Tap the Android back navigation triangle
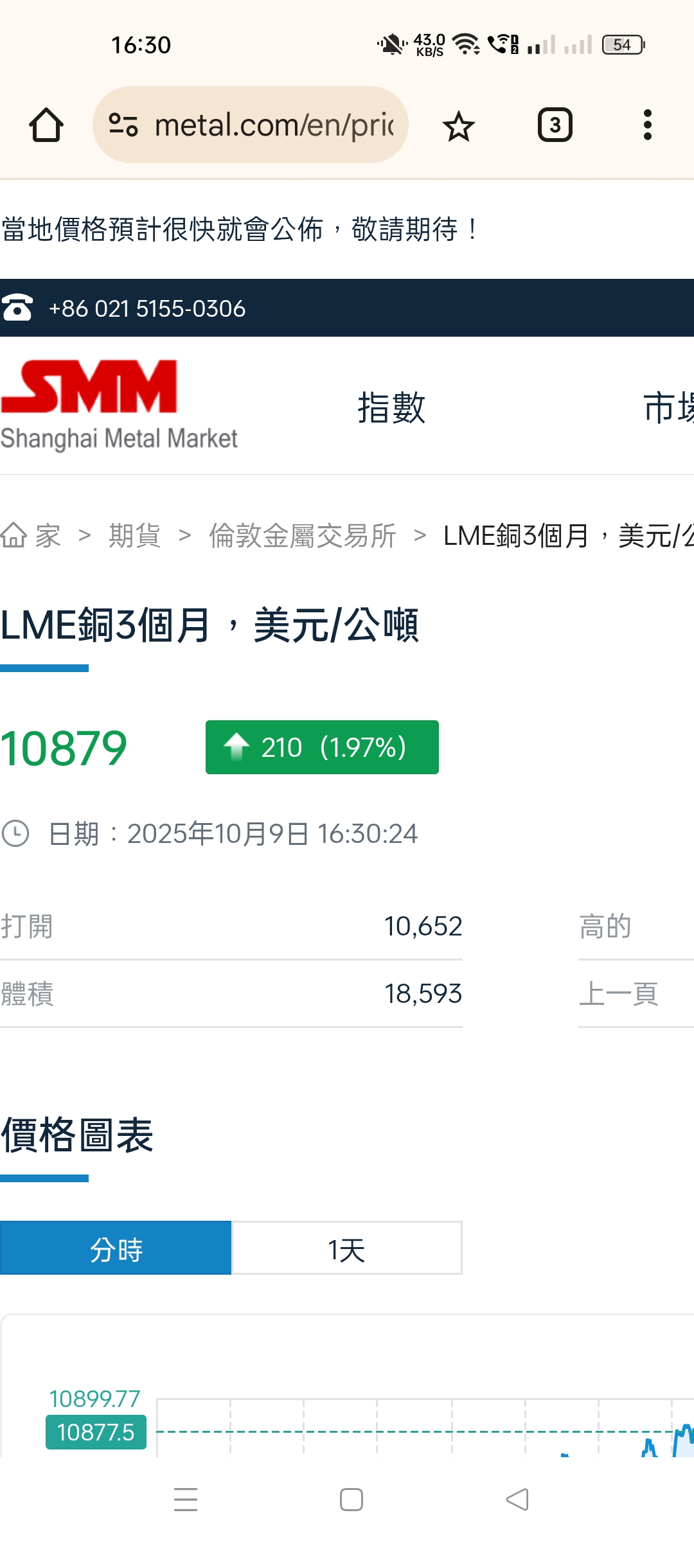This screenshot has height=1542, width=694. (517, 1500)
